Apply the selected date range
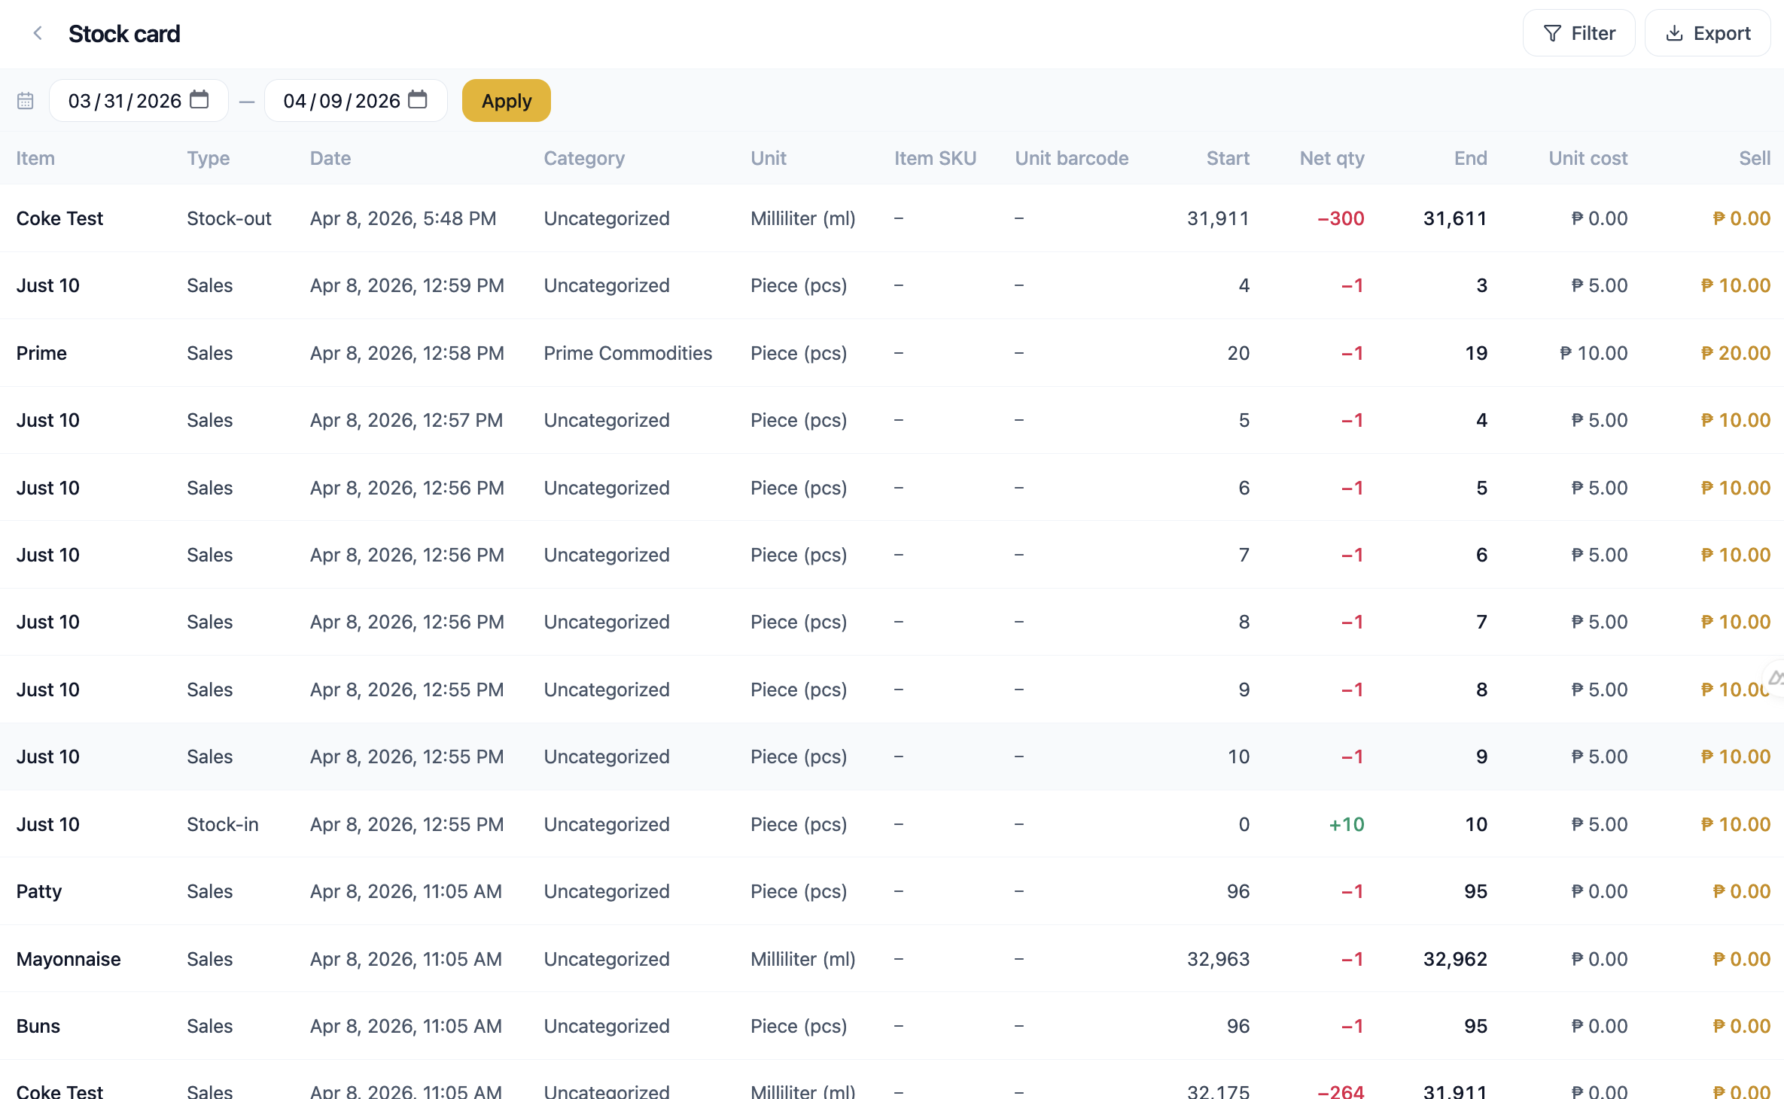The image size is (1784, 1099). click(506, 101)
